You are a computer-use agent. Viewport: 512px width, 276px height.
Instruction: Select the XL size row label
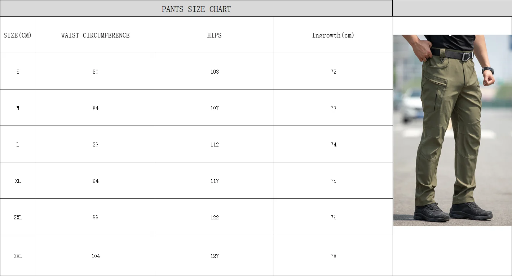(x=18, y=181)
